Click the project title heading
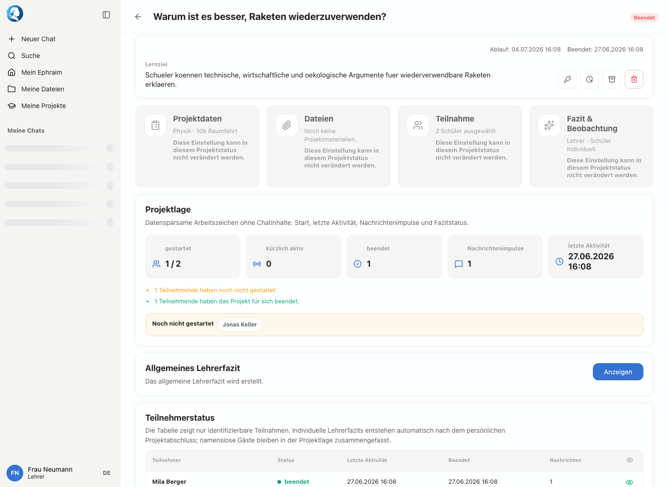The width and height of the screenshot is (668, 487). tap(270, 17)
